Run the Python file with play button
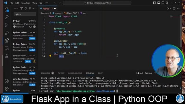Image resolution: width=185 pixels, height=104 pixels. point(168,8)
